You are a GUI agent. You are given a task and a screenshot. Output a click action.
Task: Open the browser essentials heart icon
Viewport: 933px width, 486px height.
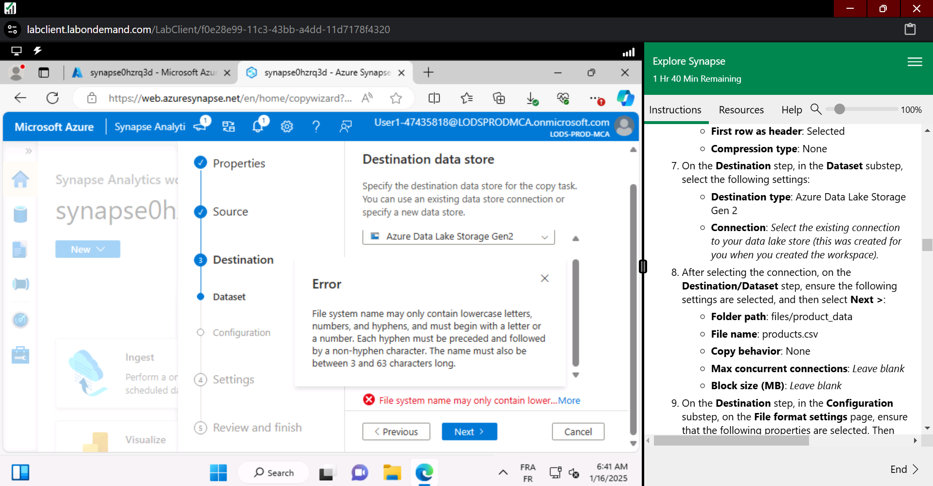(563, 98)
